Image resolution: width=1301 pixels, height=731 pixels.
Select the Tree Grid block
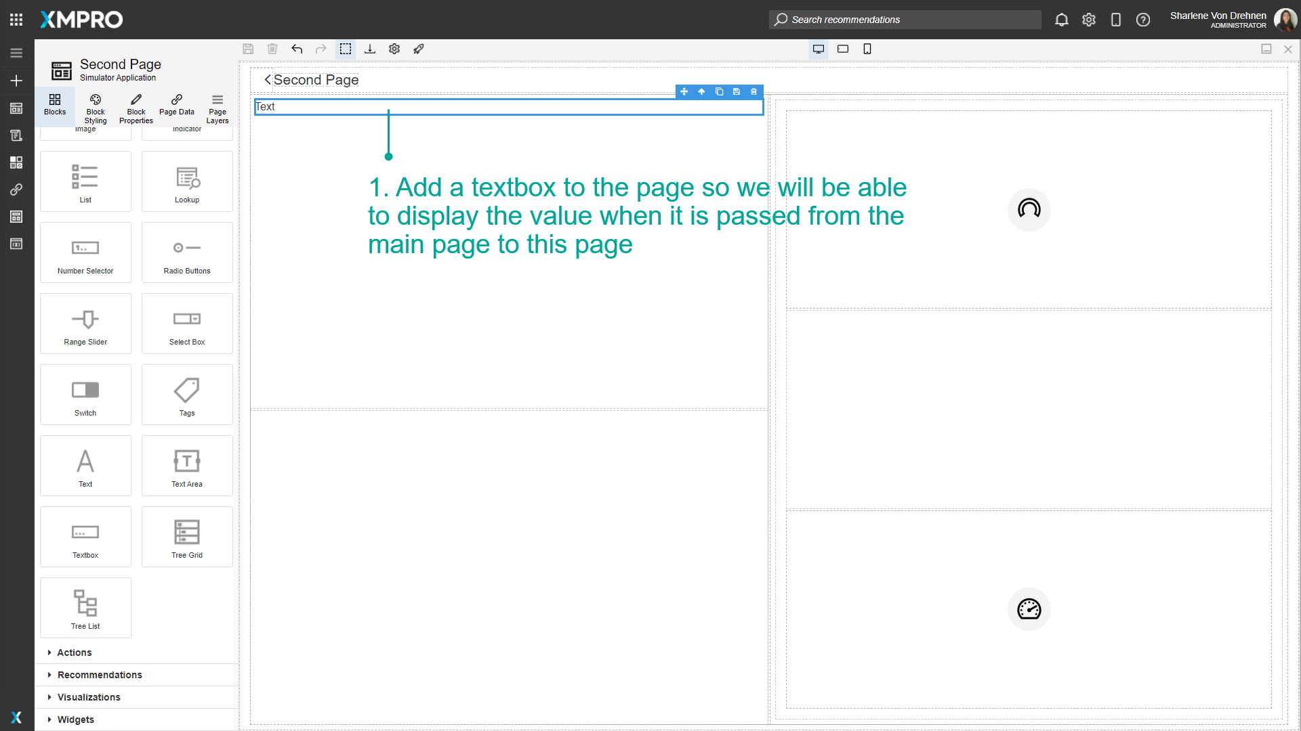[x=186, y=536]
